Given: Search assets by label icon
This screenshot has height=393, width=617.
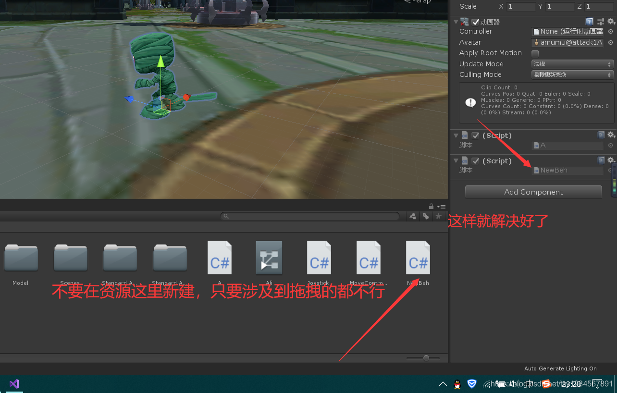Looking at the screenshot, I should [426, 217].
